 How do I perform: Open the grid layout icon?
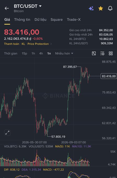[111, 53]
